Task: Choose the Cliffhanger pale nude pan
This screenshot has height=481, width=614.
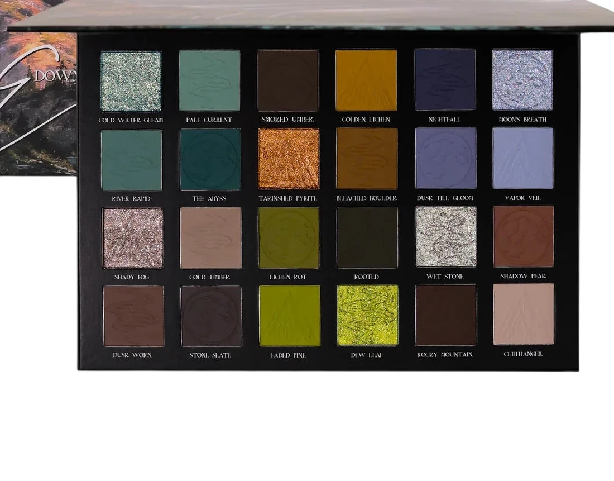Action: [524, 315]
